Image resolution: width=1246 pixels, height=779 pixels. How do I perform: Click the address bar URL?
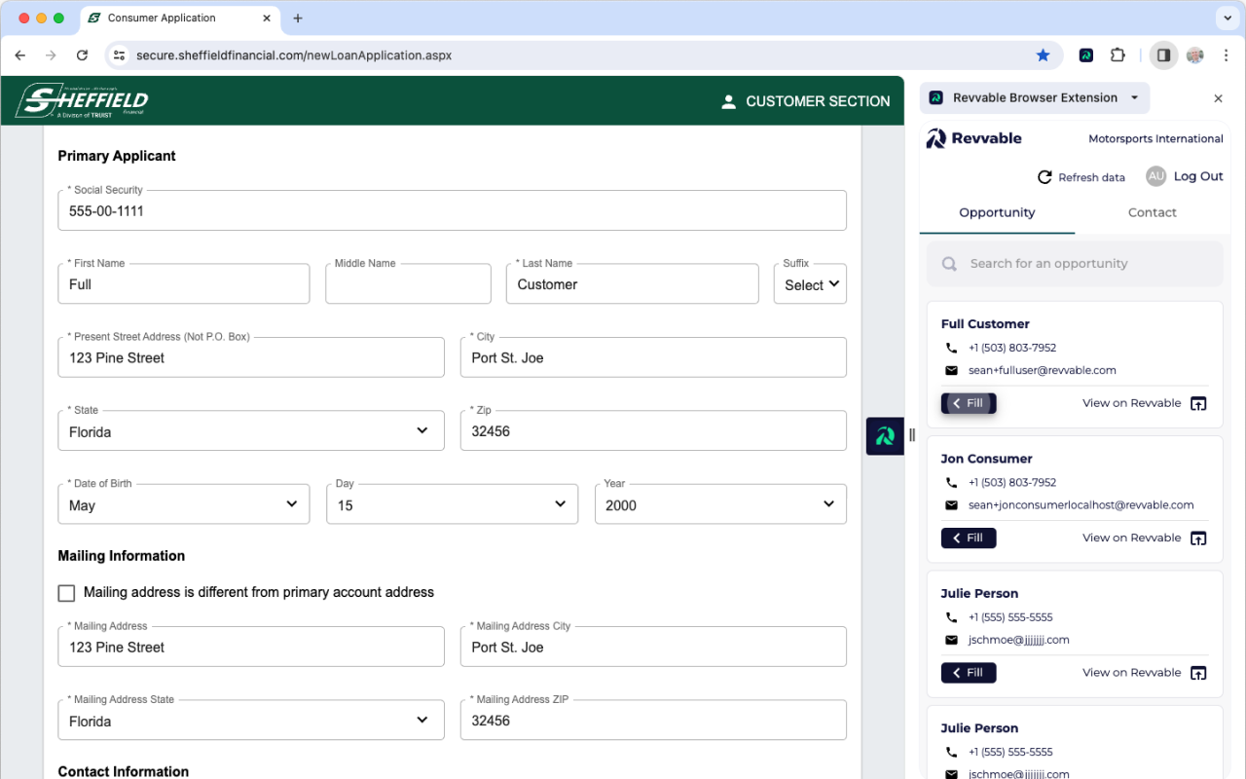294,56
